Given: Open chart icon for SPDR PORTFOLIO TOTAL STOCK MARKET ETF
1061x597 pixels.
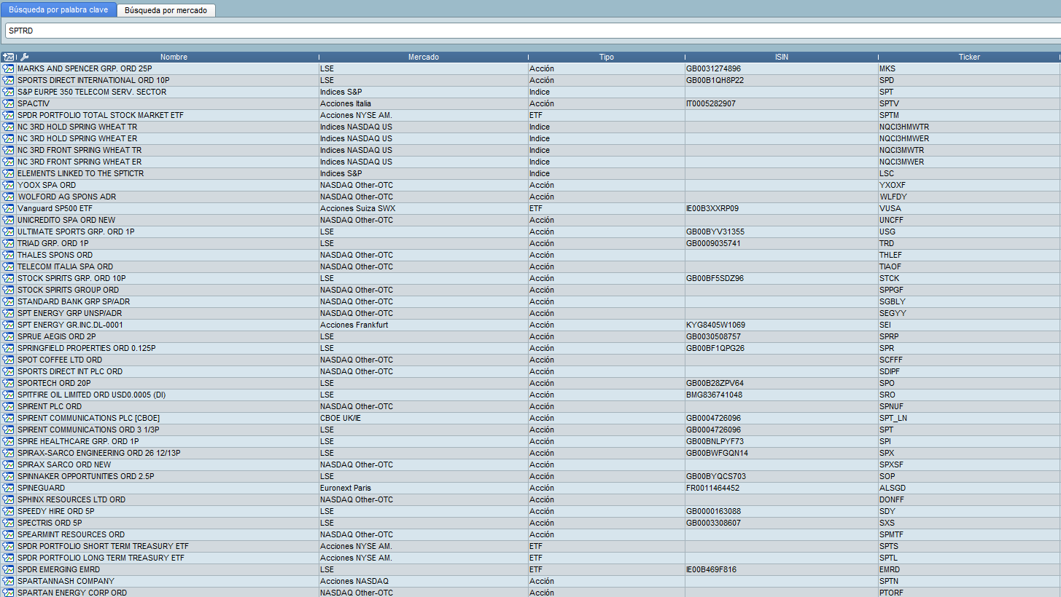Looking at the screenshot, I should pyautogui.click(x=8, y=115).
